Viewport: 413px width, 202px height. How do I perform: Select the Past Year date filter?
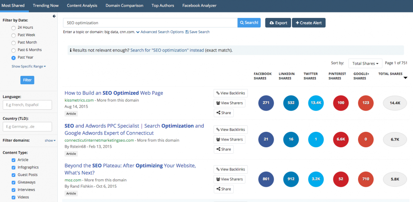pos(14,57)
